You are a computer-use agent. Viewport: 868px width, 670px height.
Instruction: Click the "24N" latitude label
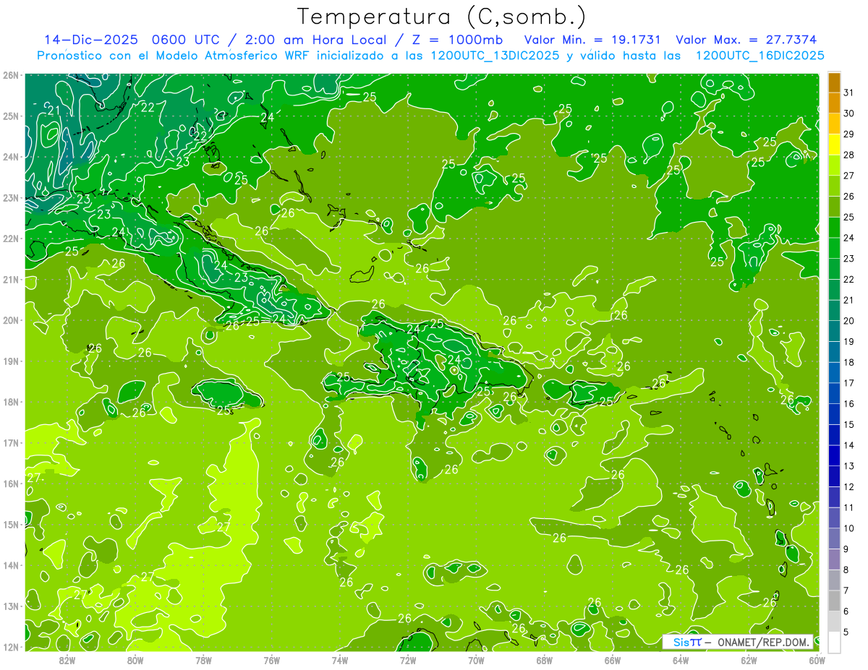pos(11,157)
